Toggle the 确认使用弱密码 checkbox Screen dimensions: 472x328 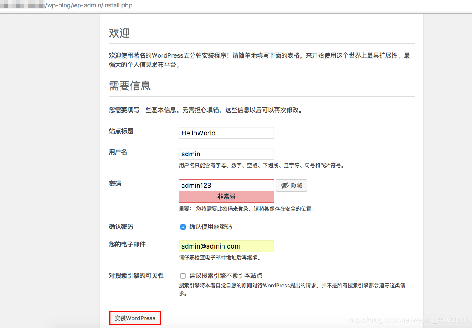click(183, 227)
